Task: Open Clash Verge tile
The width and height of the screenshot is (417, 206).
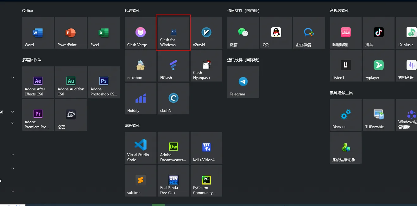Action: 141,33
